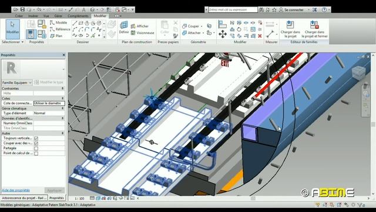Open the Compléments ribbon tab
Viewport: 376px width, 212px height.
pyautogui.click(x=78, y=16)
